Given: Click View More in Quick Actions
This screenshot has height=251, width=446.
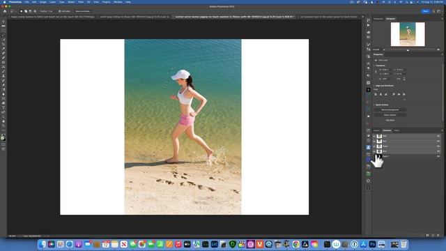Looking at the screenshot, I should coord(390,120).
